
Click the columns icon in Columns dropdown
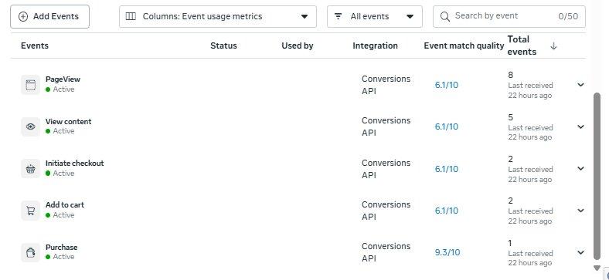131,16
